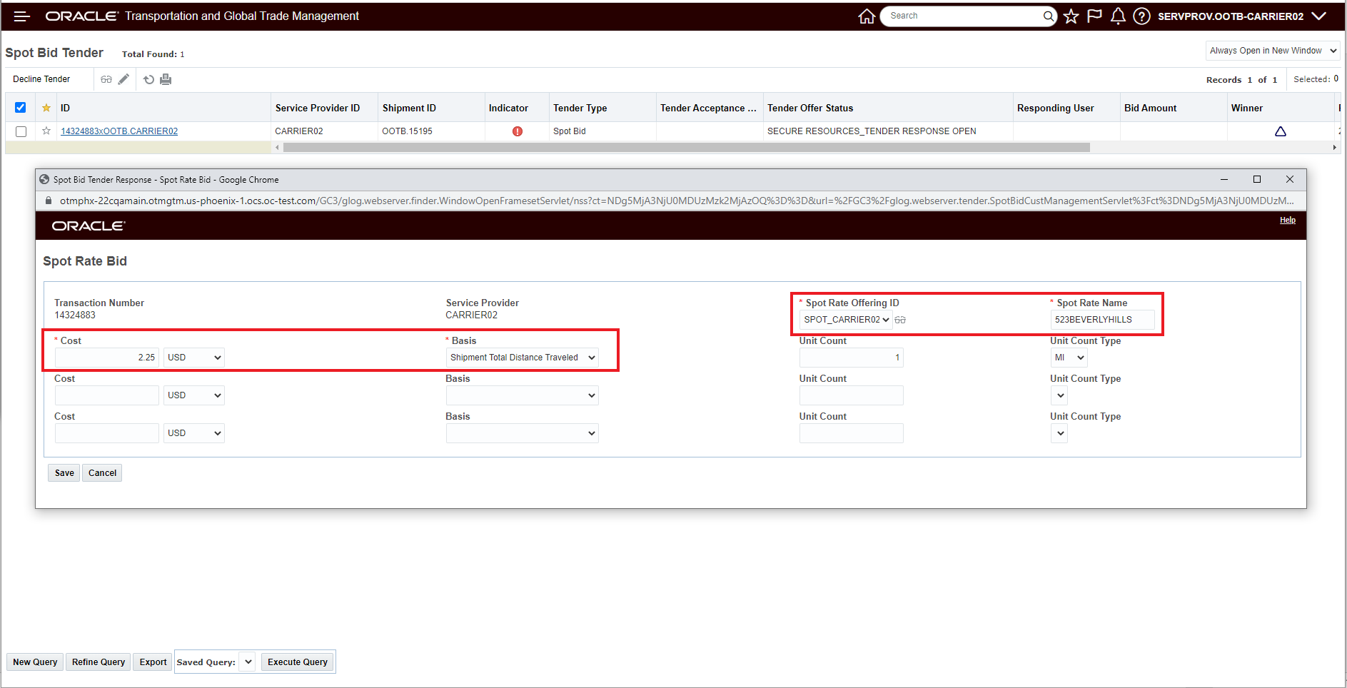Click the search magnifier icon

1048,16
